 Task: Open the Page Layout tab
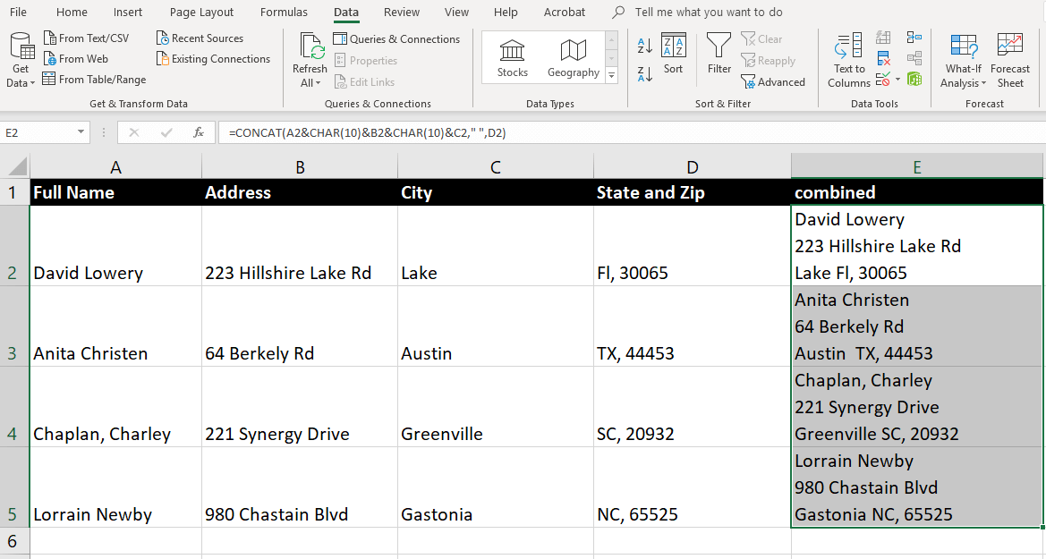coord(201,13)
